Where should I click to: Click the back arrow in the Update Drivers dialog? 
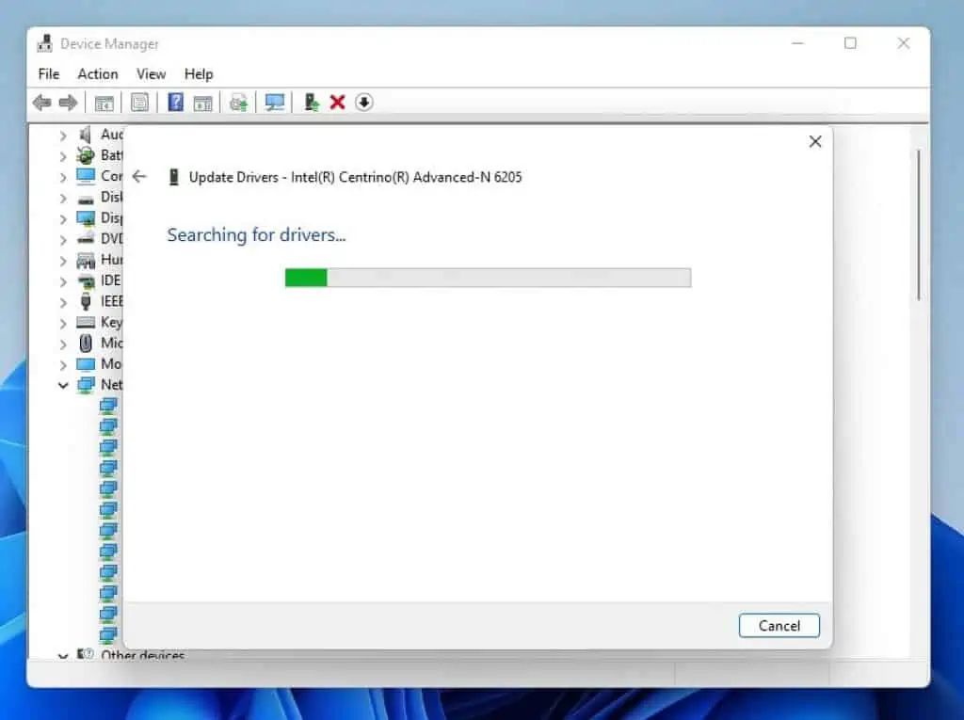139,176
